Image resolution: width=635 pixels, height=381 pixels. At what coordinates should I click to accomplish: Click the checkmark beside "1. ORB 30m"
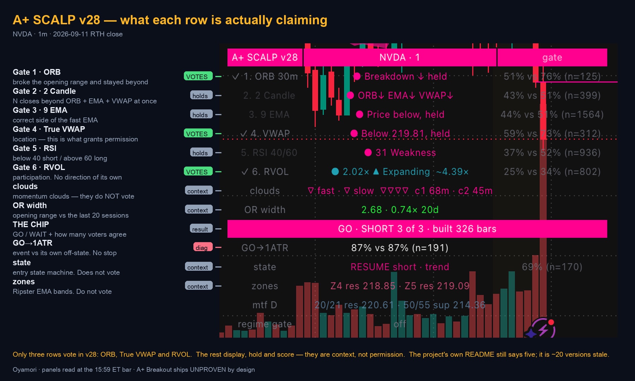[236, 77]
